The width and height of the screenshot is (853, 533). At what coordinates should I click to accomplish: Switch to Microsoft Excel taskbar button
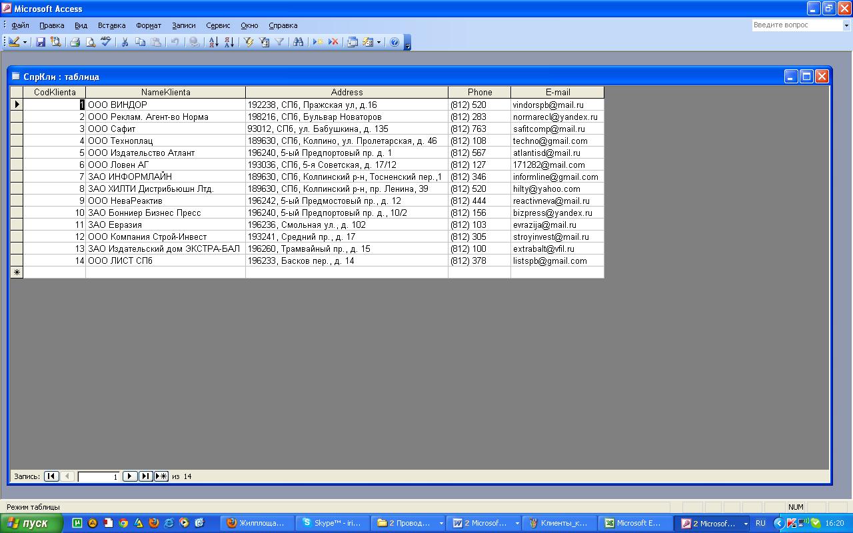point(635,523)
